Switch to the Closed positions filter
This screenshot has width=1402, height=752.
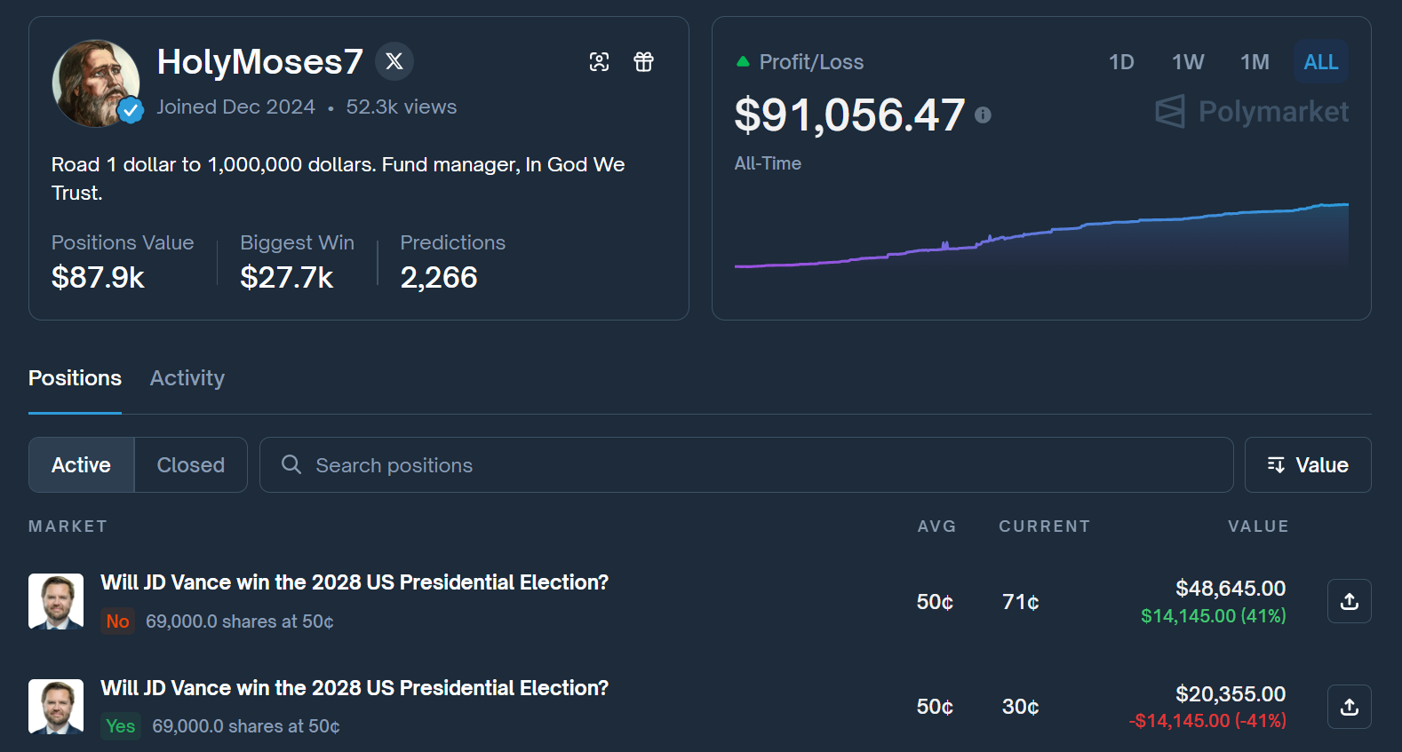click(x=190, y=464)
